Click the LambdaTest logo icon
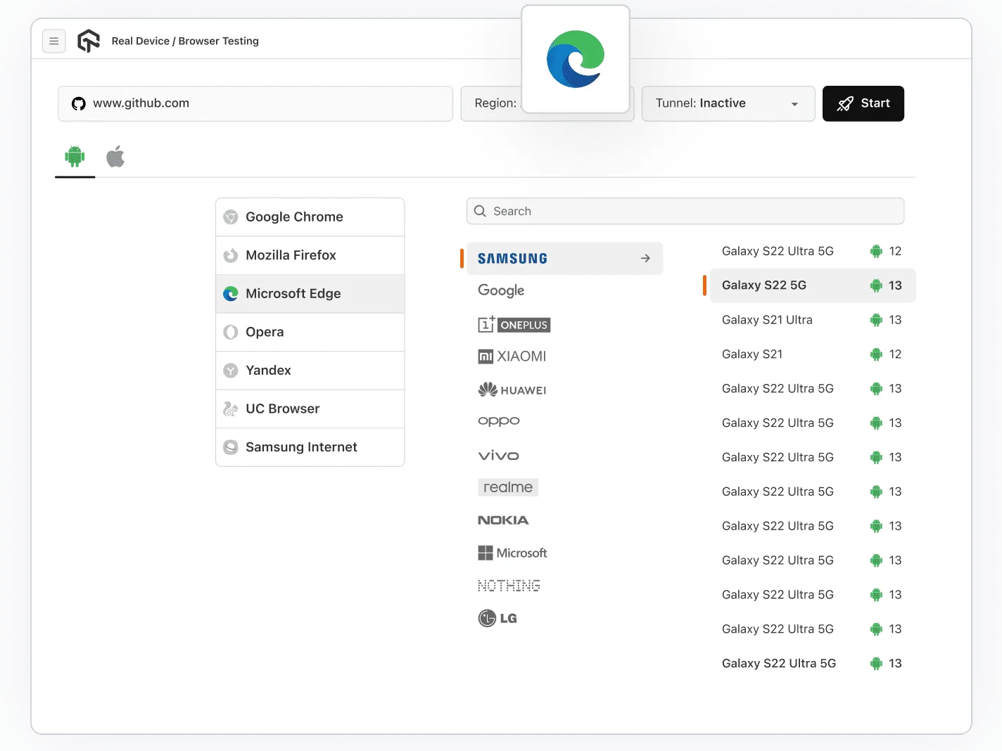This screenshot has height=751, width=1002. point(89,41)
